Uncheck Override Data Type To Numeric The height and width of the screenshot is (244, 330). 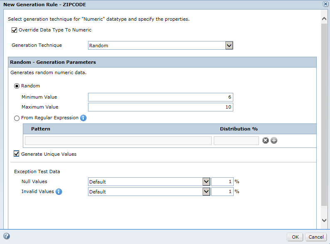(x=14, y=30)
